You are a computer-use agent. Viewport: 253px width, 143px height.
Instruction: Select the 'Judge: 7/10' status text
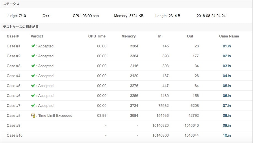coord(16,16)
